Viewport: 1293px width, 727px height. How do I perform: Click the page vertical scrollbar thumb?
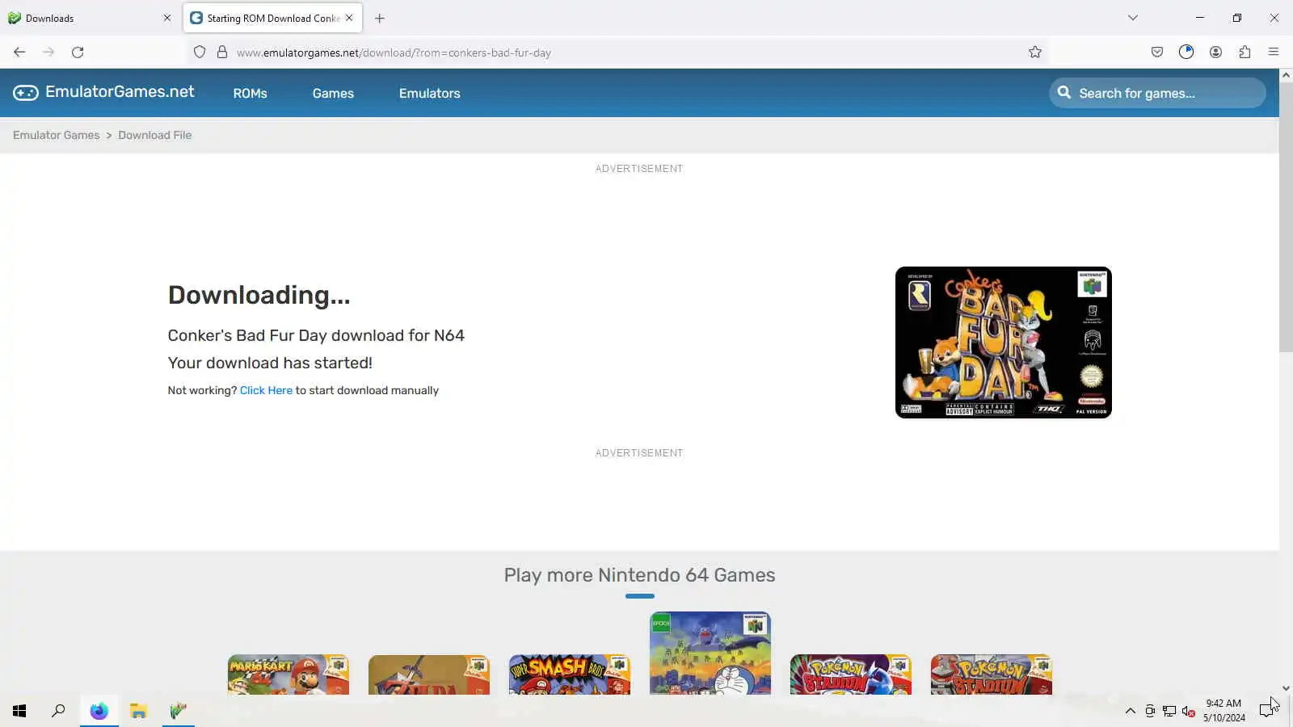(1286, 216)
